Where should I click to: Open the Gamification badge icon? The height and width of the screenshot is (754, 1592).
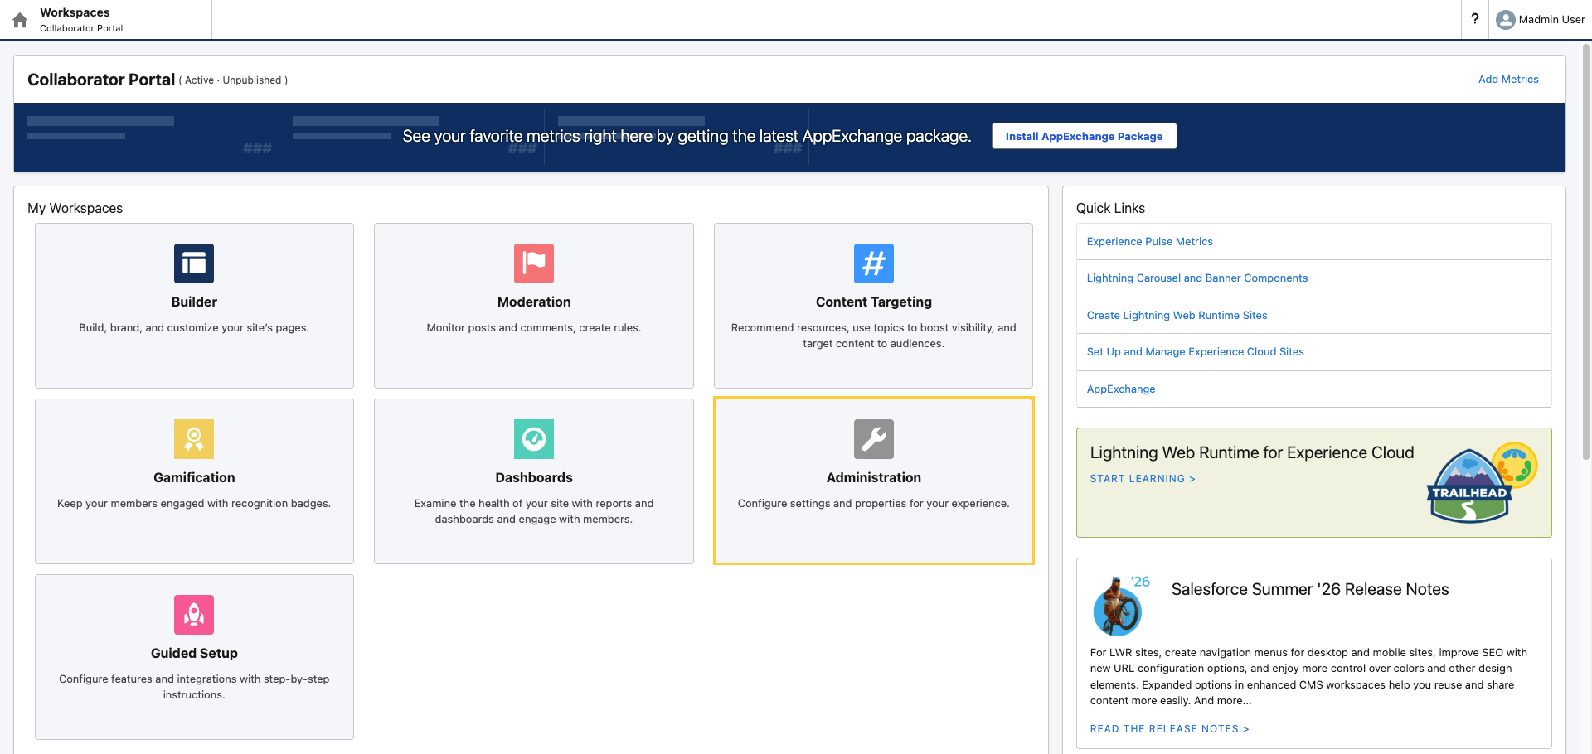[x=194, y=439]
